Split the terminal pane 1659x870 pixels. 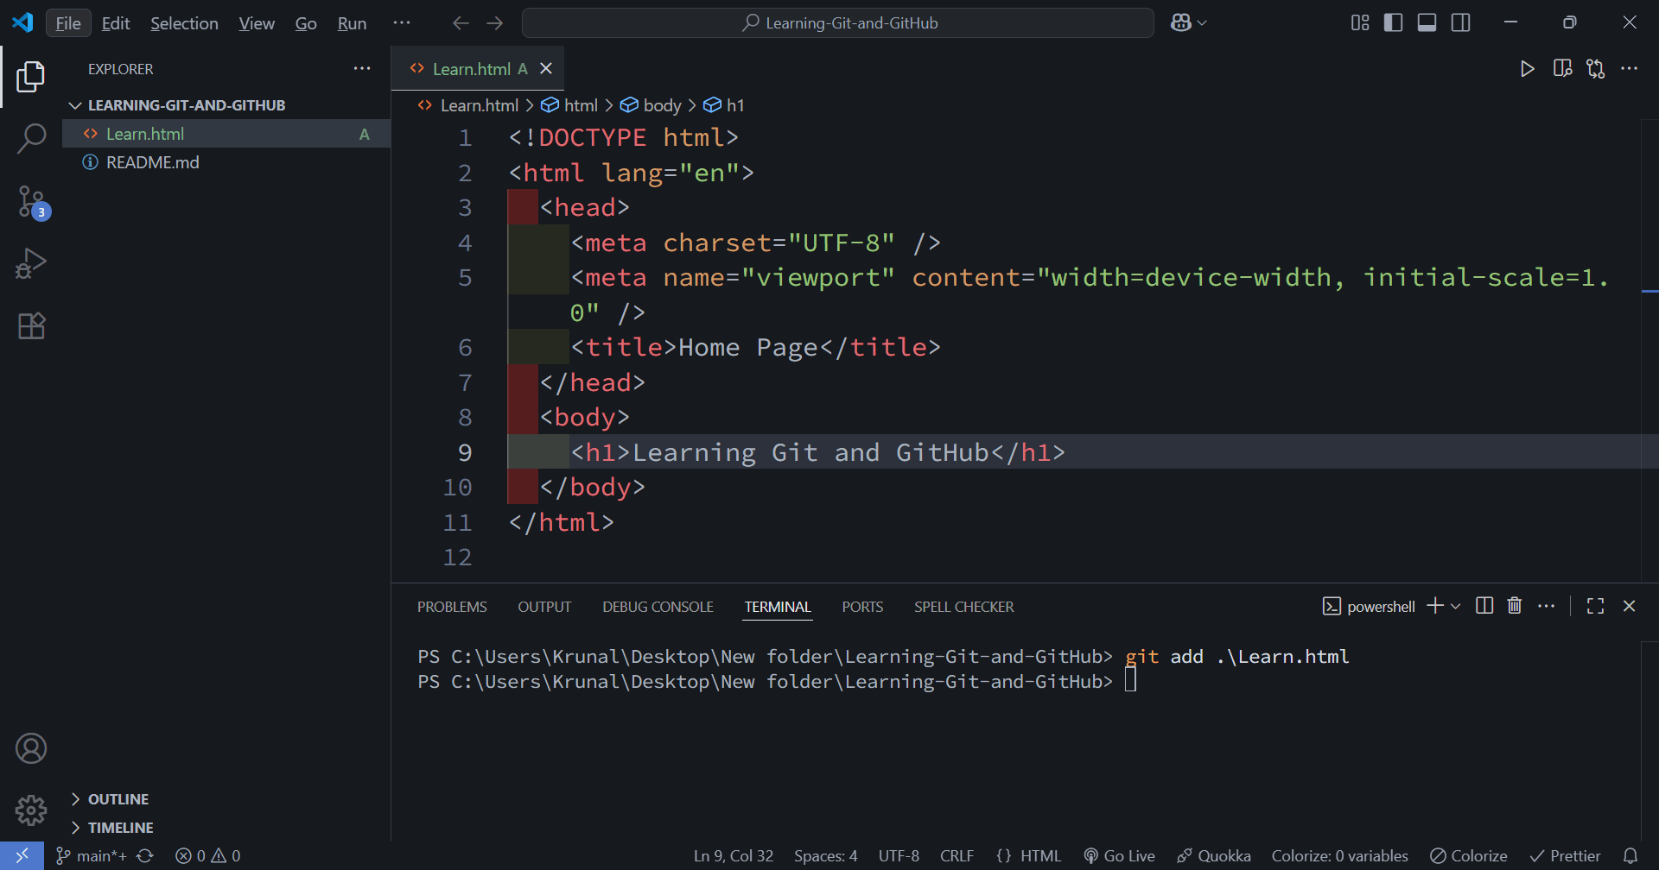(x=1484, y=606)
